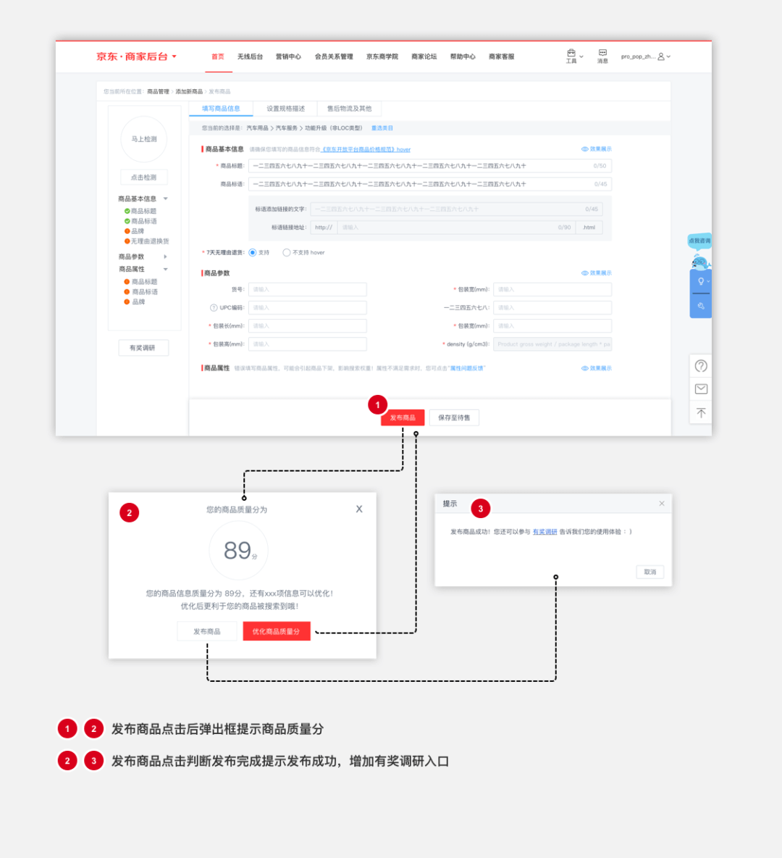Open the 工具 toolbox icon
This screenshot has width=782, height=858.
[571, 53]
